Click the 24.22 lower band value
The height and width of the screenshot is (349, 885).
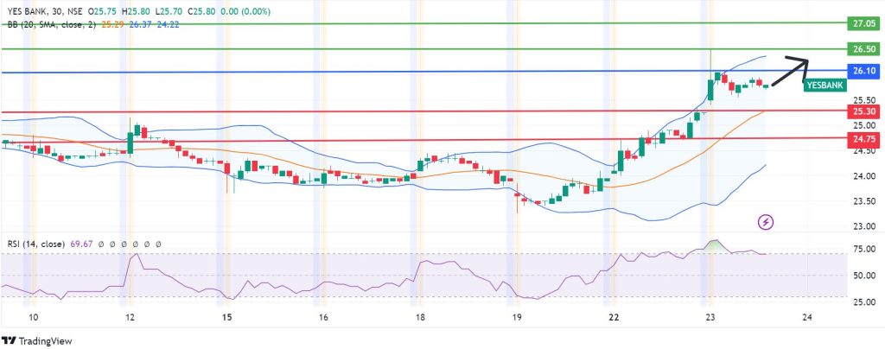(168, 24)
